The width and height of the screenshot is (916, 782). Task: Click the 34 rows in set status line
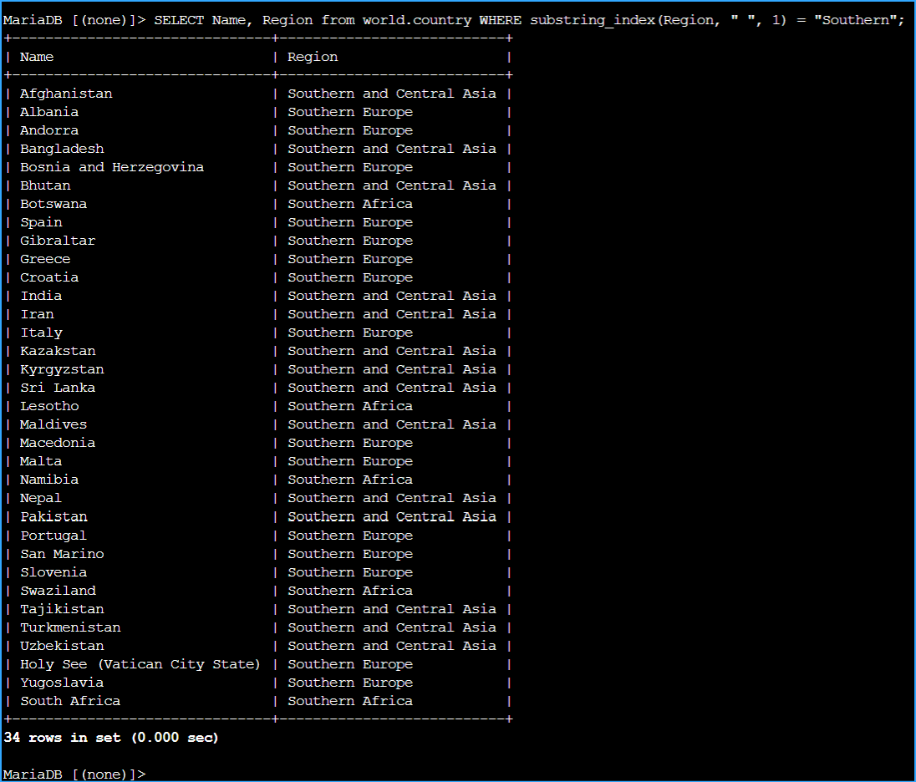[109, 737]
